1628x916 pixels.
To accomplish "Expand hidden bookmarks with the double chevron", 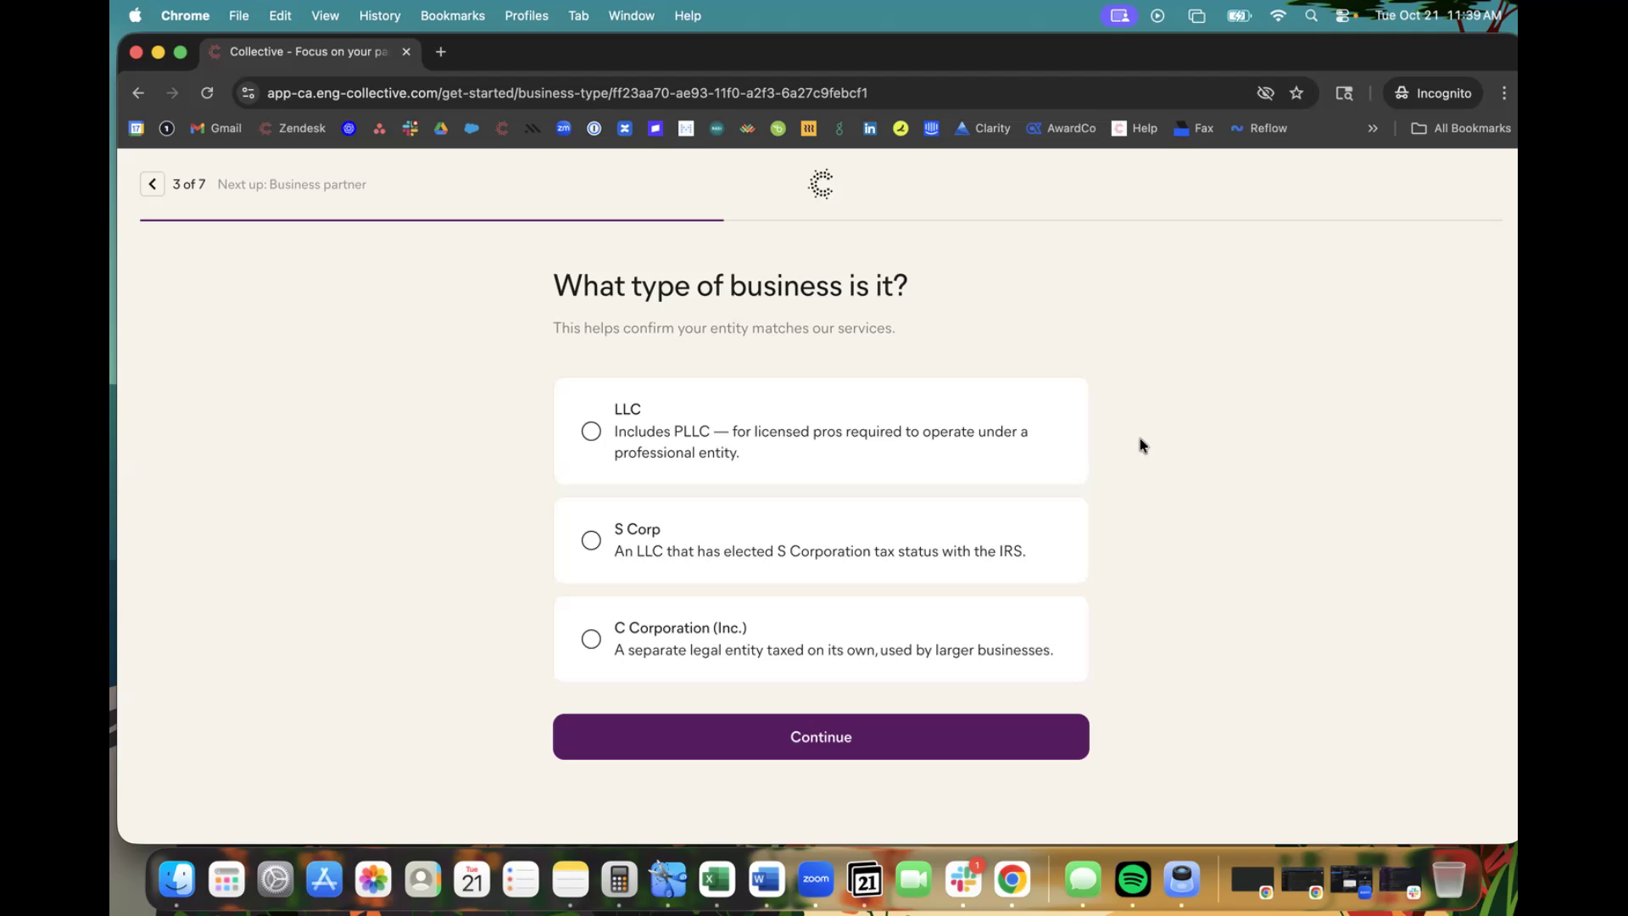I will coord(1372,129).
